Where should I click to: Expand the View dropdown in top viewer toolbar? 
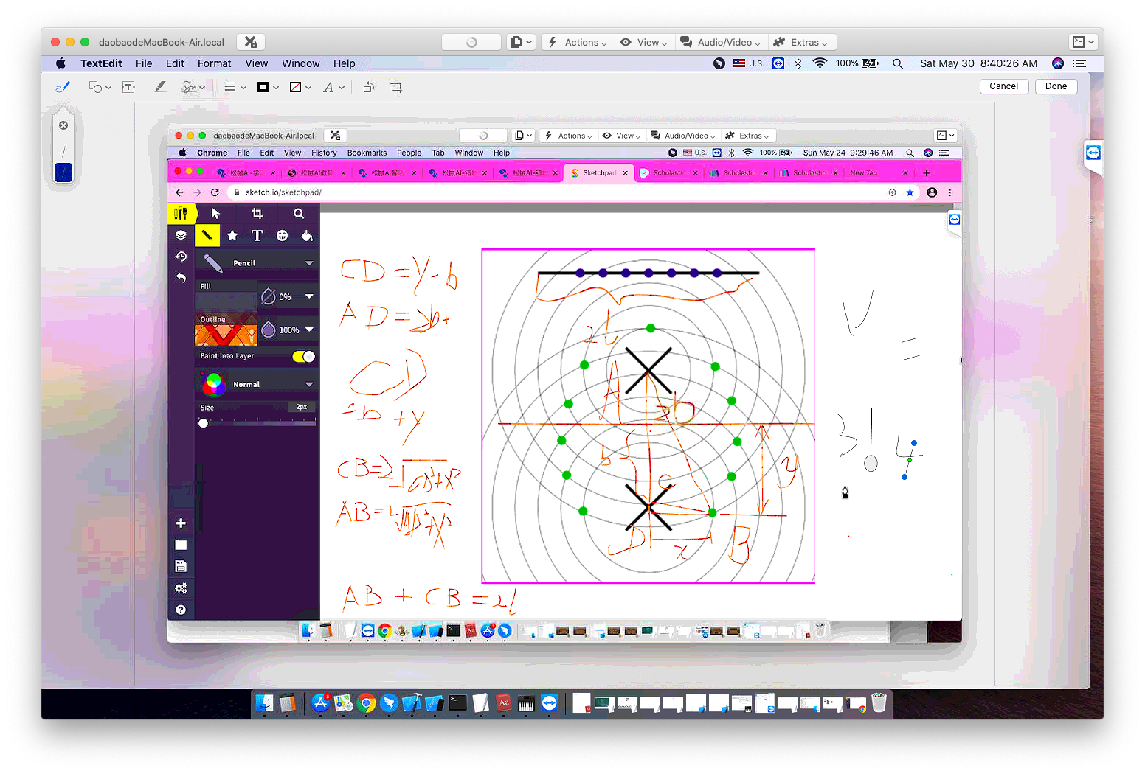(x=644, y=42)
